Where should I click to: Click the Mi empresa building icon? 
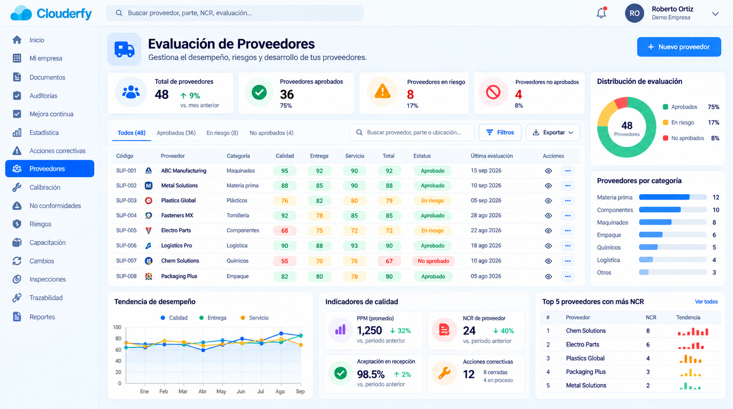coord(17,58)
